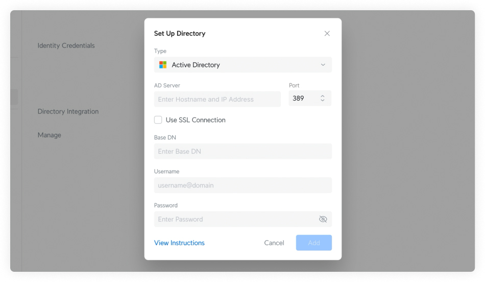Click the Use SSL Connection label text
Image resolution: width=485 pixels, height=282 pixels.
pyautogui.click(x=196, y=120)
